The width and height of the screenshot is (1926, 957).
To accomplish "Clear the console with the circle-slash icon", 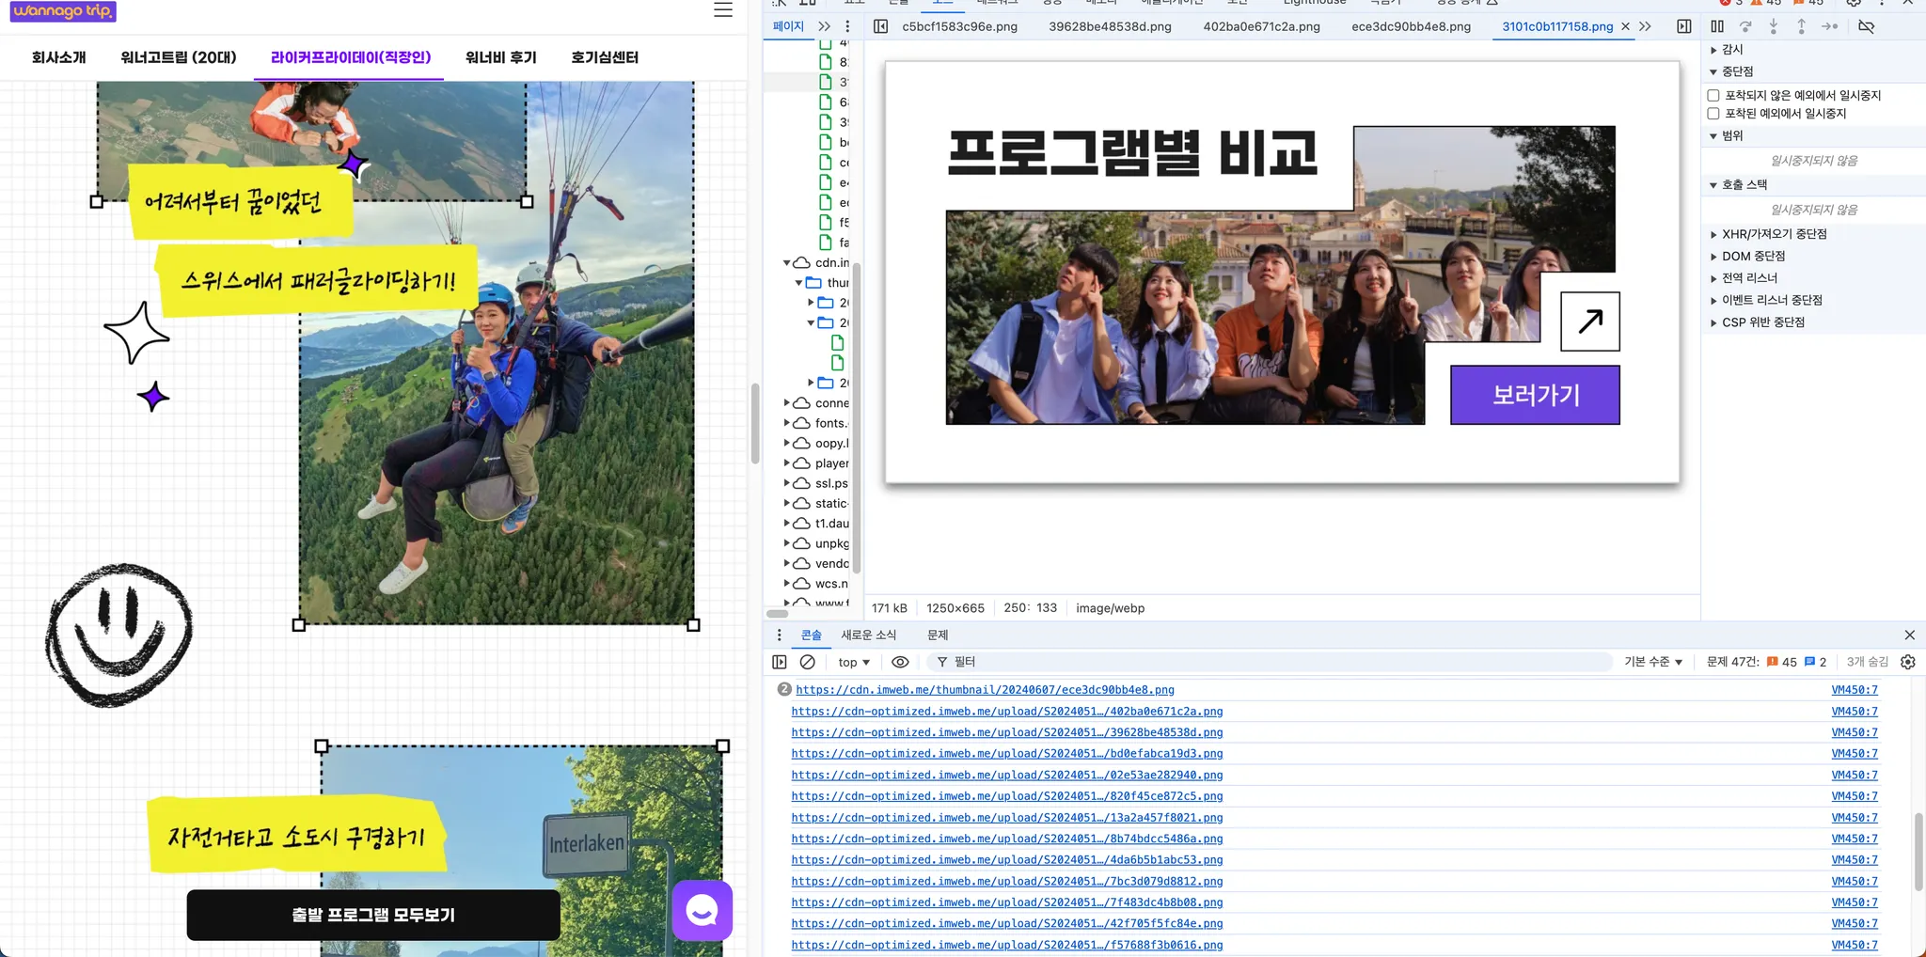I will [x=807, y=662].
